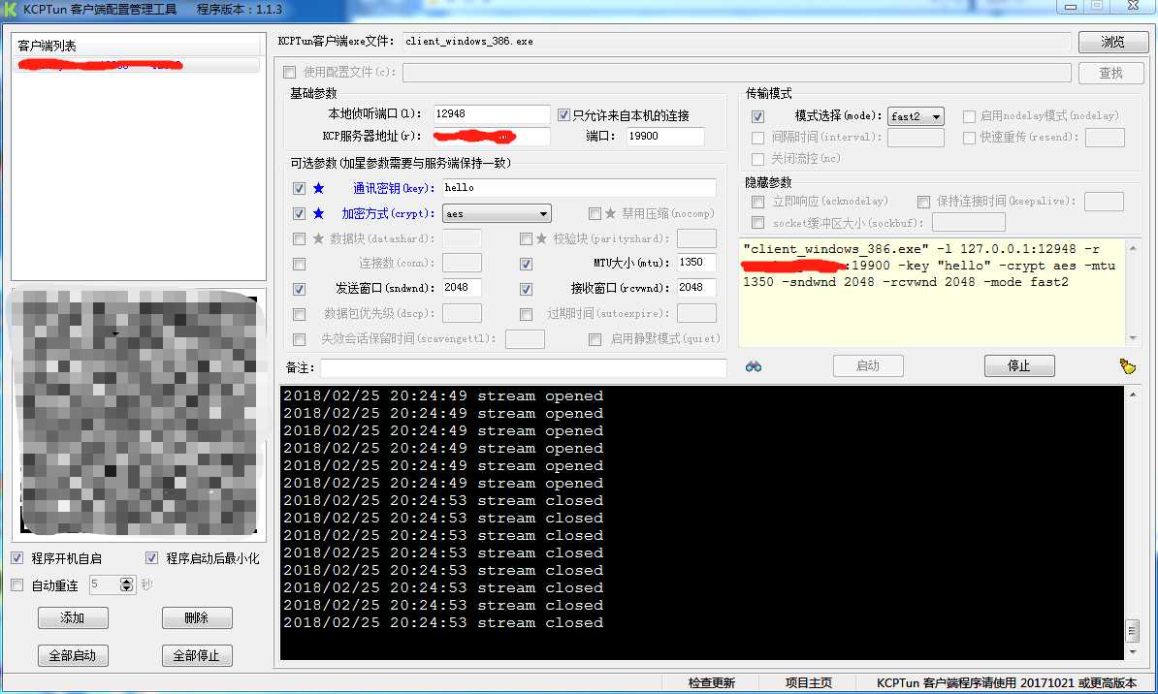Click the binoculars icon beside the 备注 field

[754, 366]
